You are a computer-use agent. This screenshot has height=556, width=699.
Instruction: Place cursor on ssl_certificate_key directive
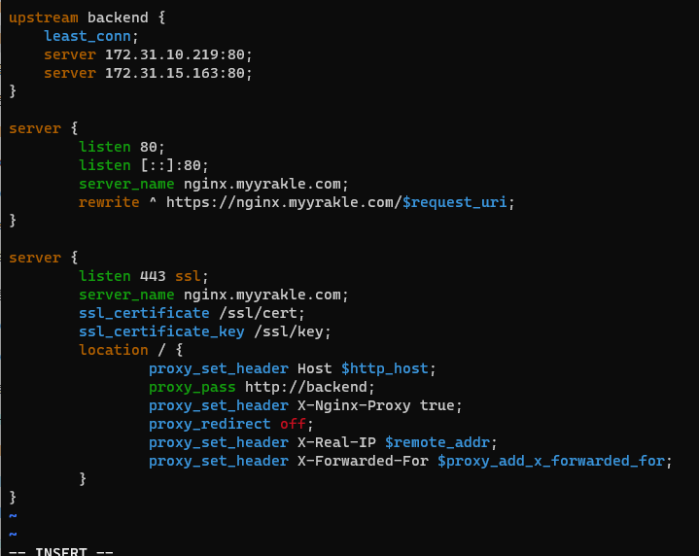tap(161, 331)
